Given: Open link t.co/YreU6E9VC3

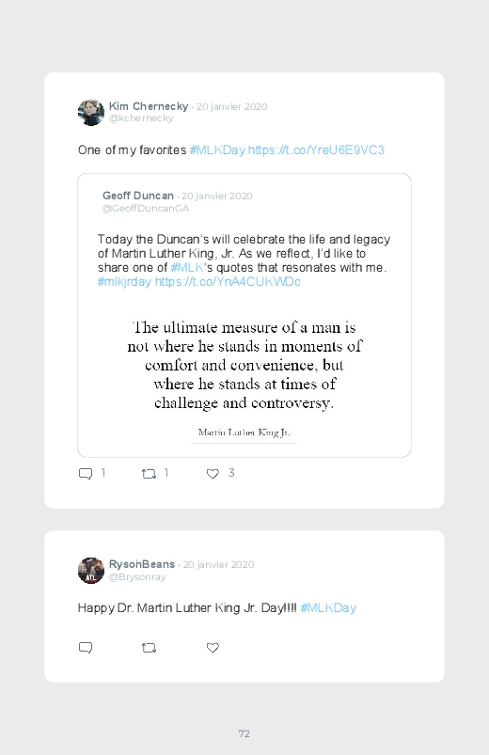Looking at the screenshot, I should [316, 150].
